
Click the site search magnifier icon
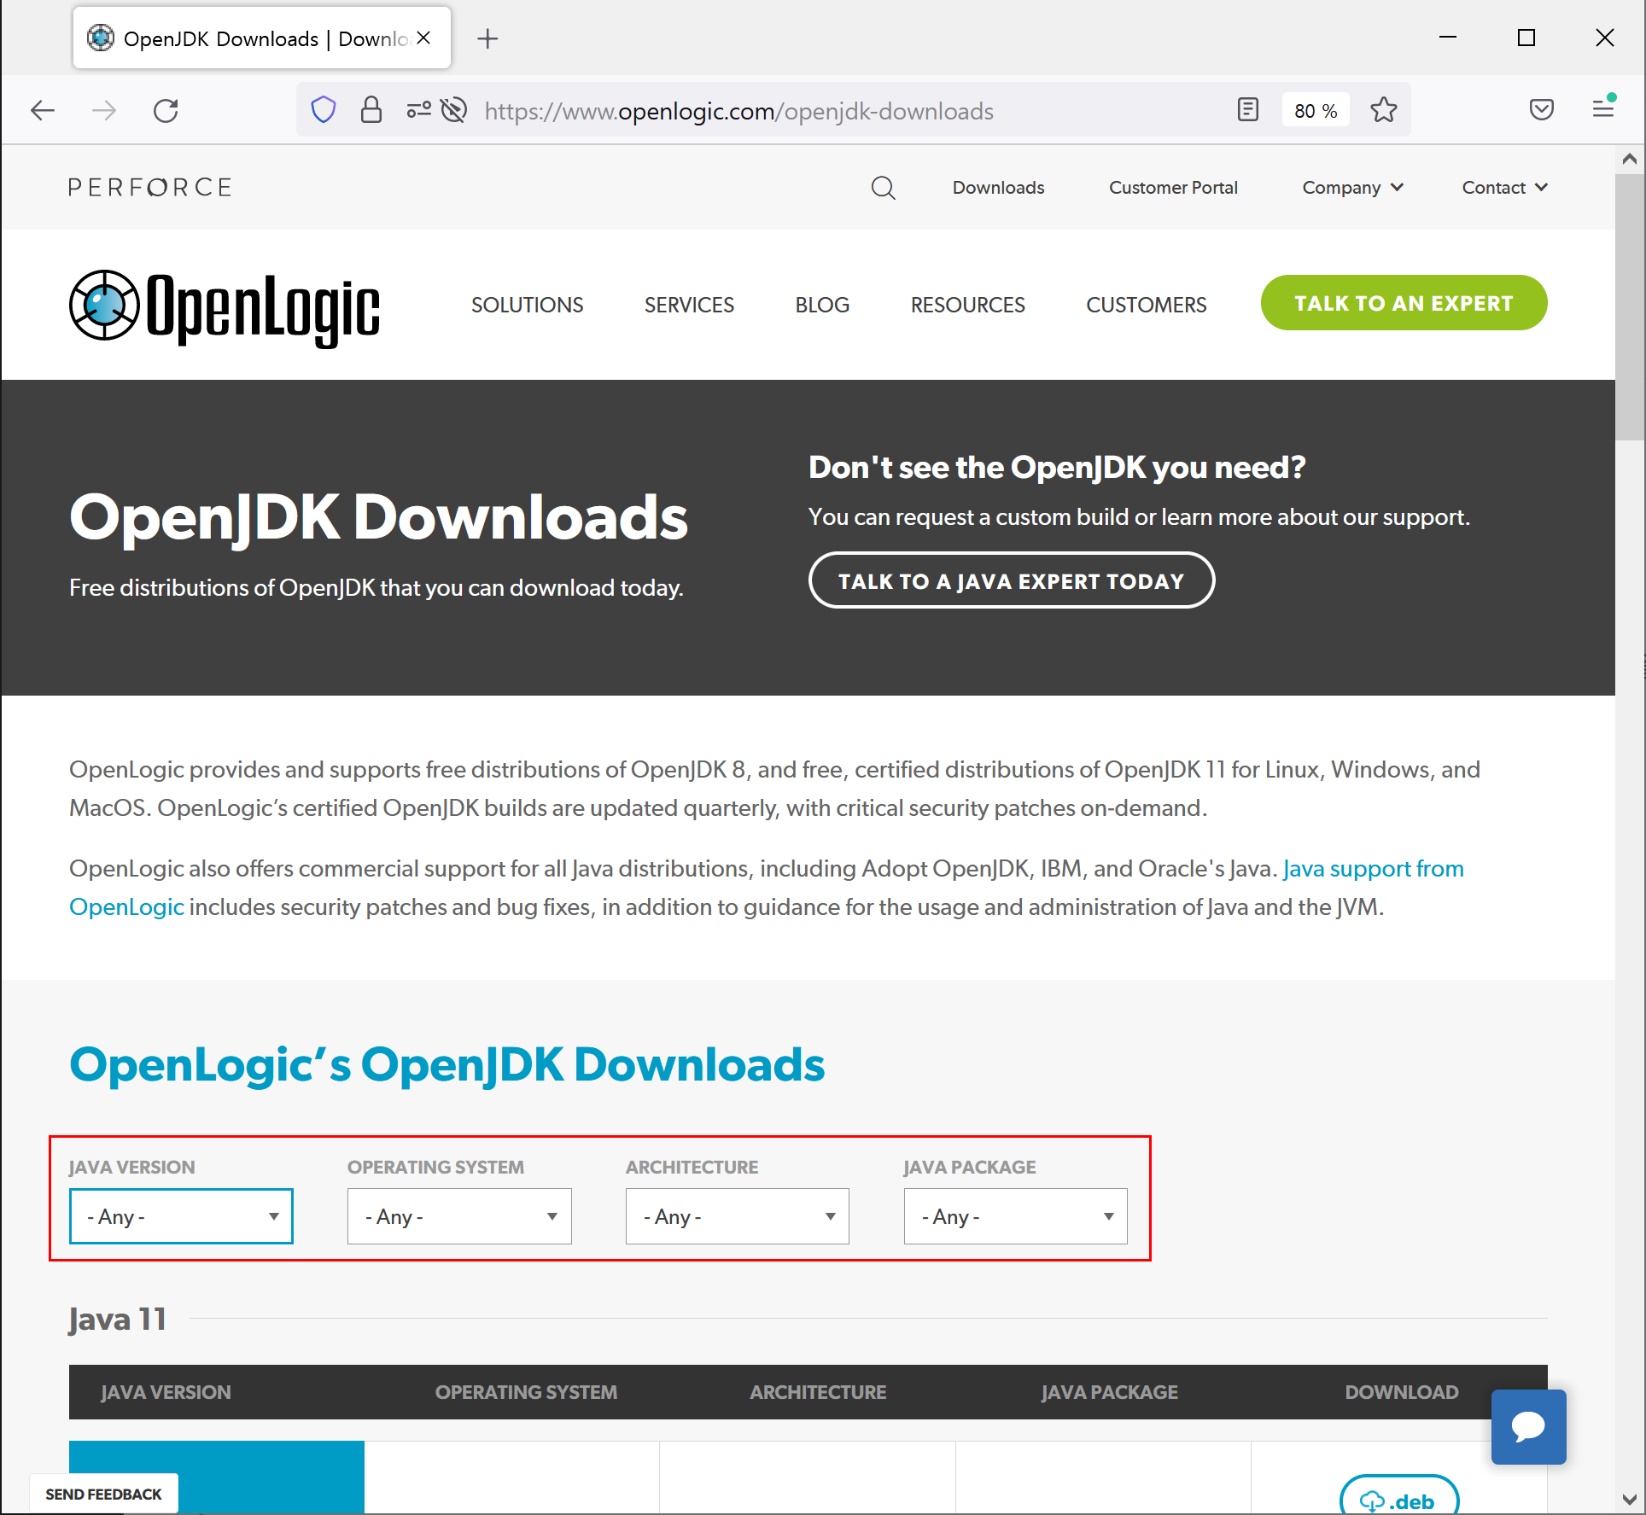(883, 188)
